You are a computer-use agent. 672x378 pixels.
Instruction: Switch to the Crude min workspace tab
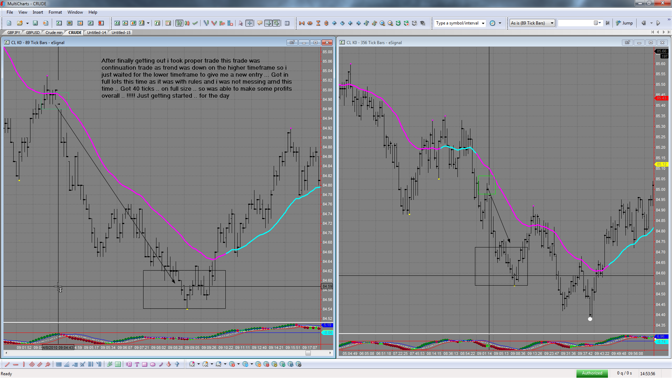coord(54,33)
